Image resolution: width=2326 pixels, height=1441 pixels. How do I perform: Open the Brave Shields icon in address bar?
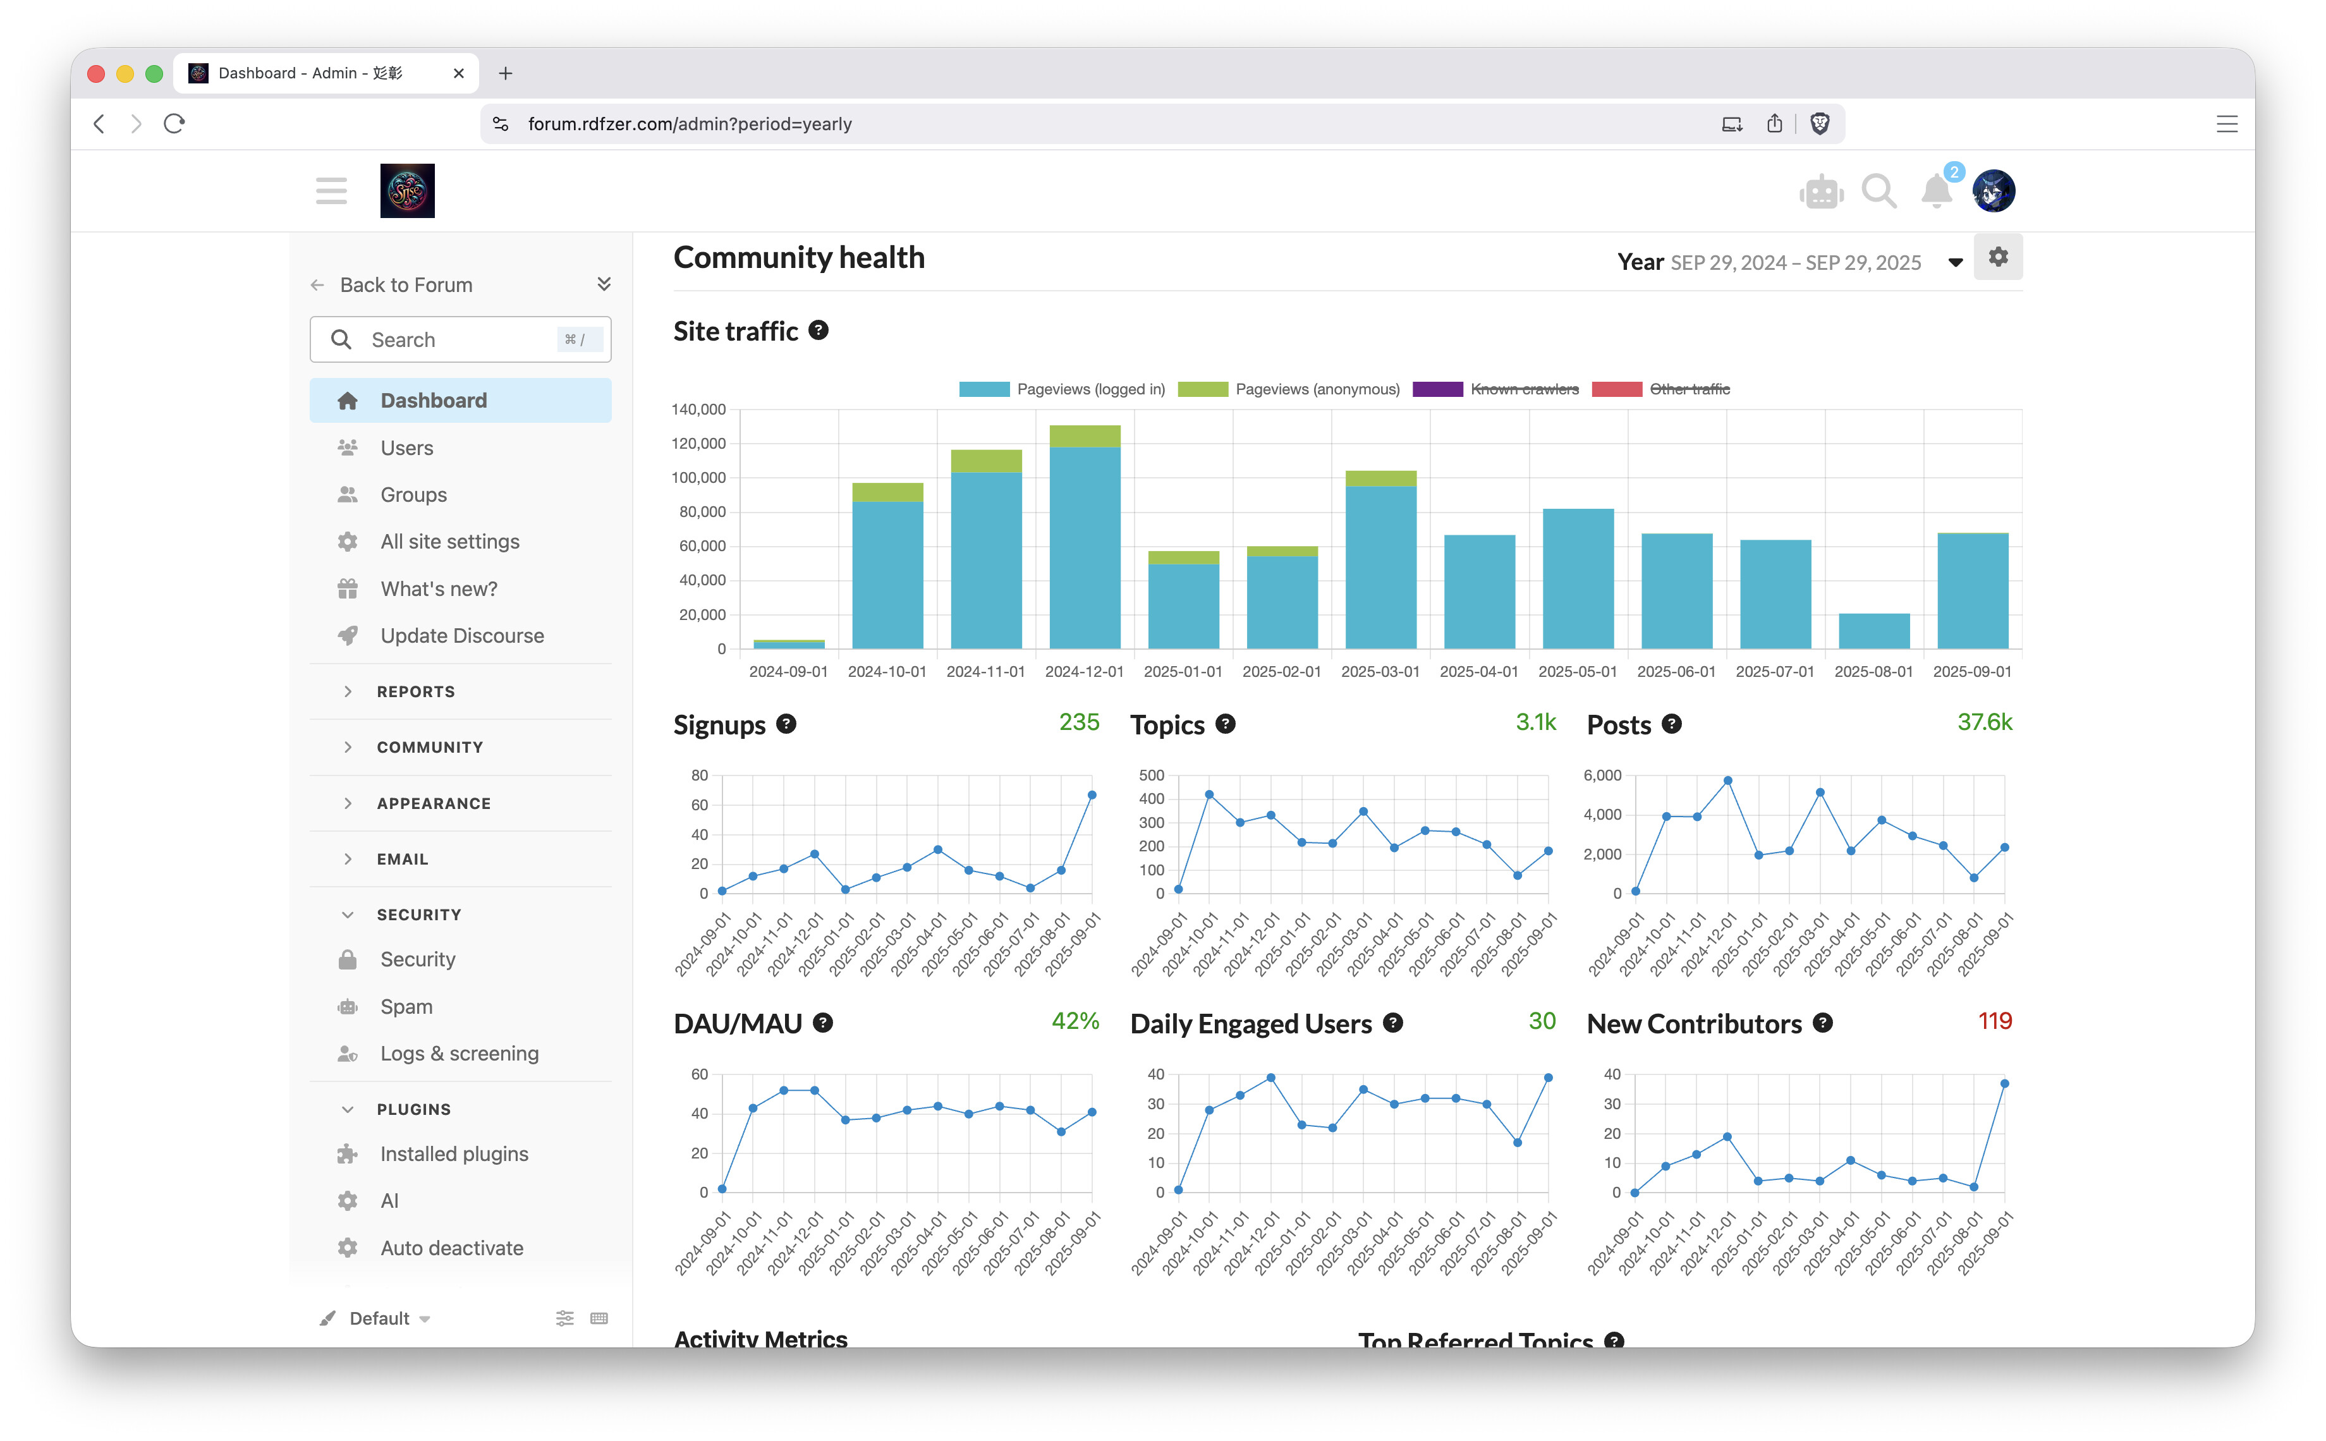coord(1819,124)
